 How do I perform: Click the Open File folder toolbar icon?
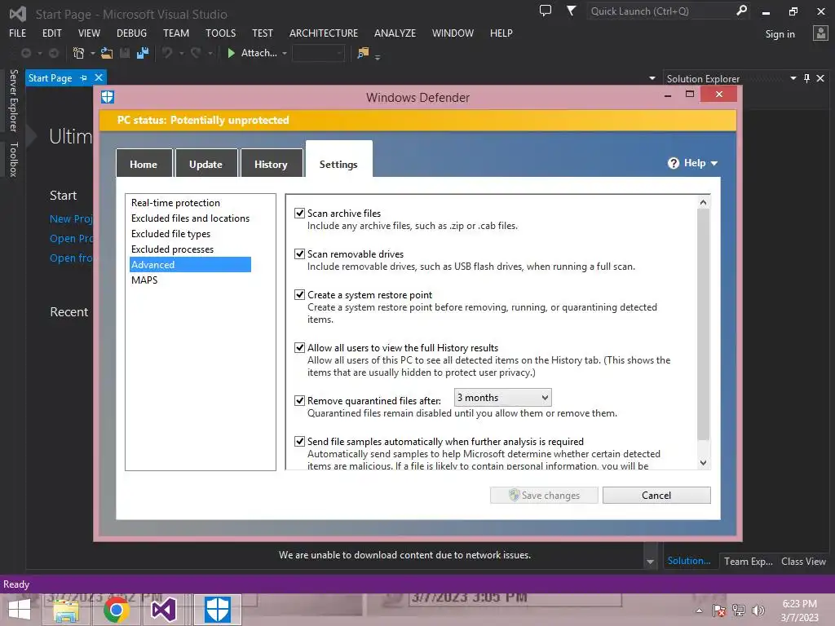point(107,53)
